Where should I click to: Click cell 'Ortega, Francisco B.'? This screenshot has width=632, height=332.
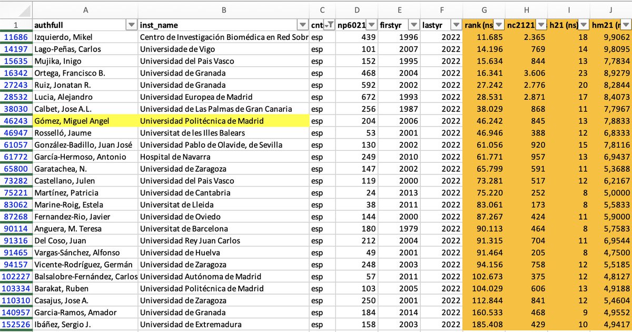click(x=85, y=73)
